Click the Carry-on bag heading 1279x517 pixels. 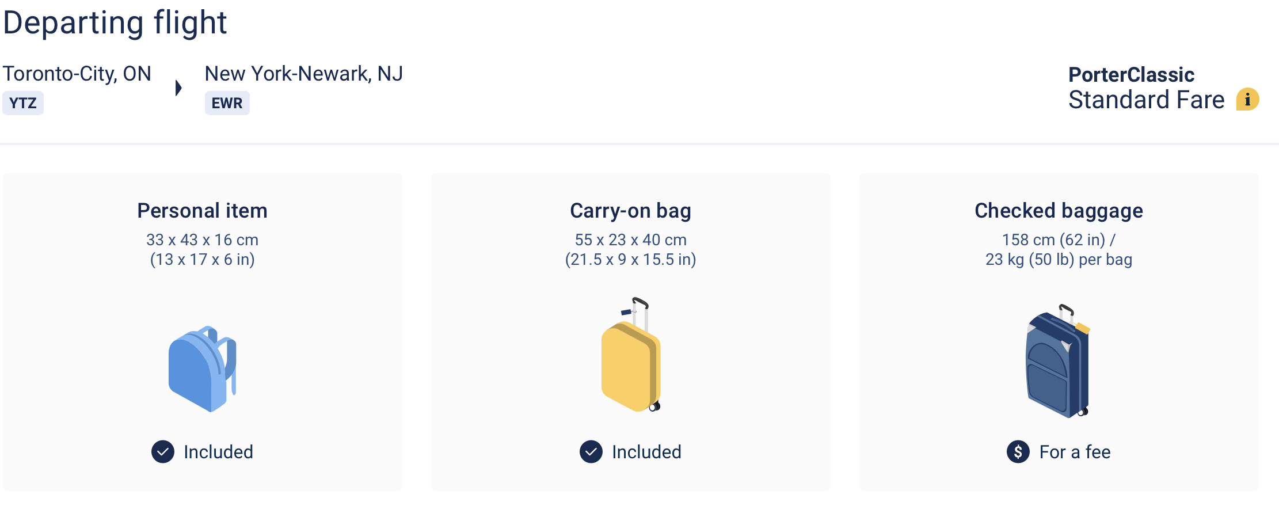coord(630,211)
